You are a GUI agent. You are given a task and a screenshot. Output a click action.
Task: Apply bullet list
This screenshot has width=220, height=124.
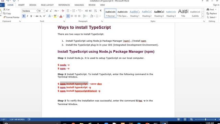pos(68,11)
